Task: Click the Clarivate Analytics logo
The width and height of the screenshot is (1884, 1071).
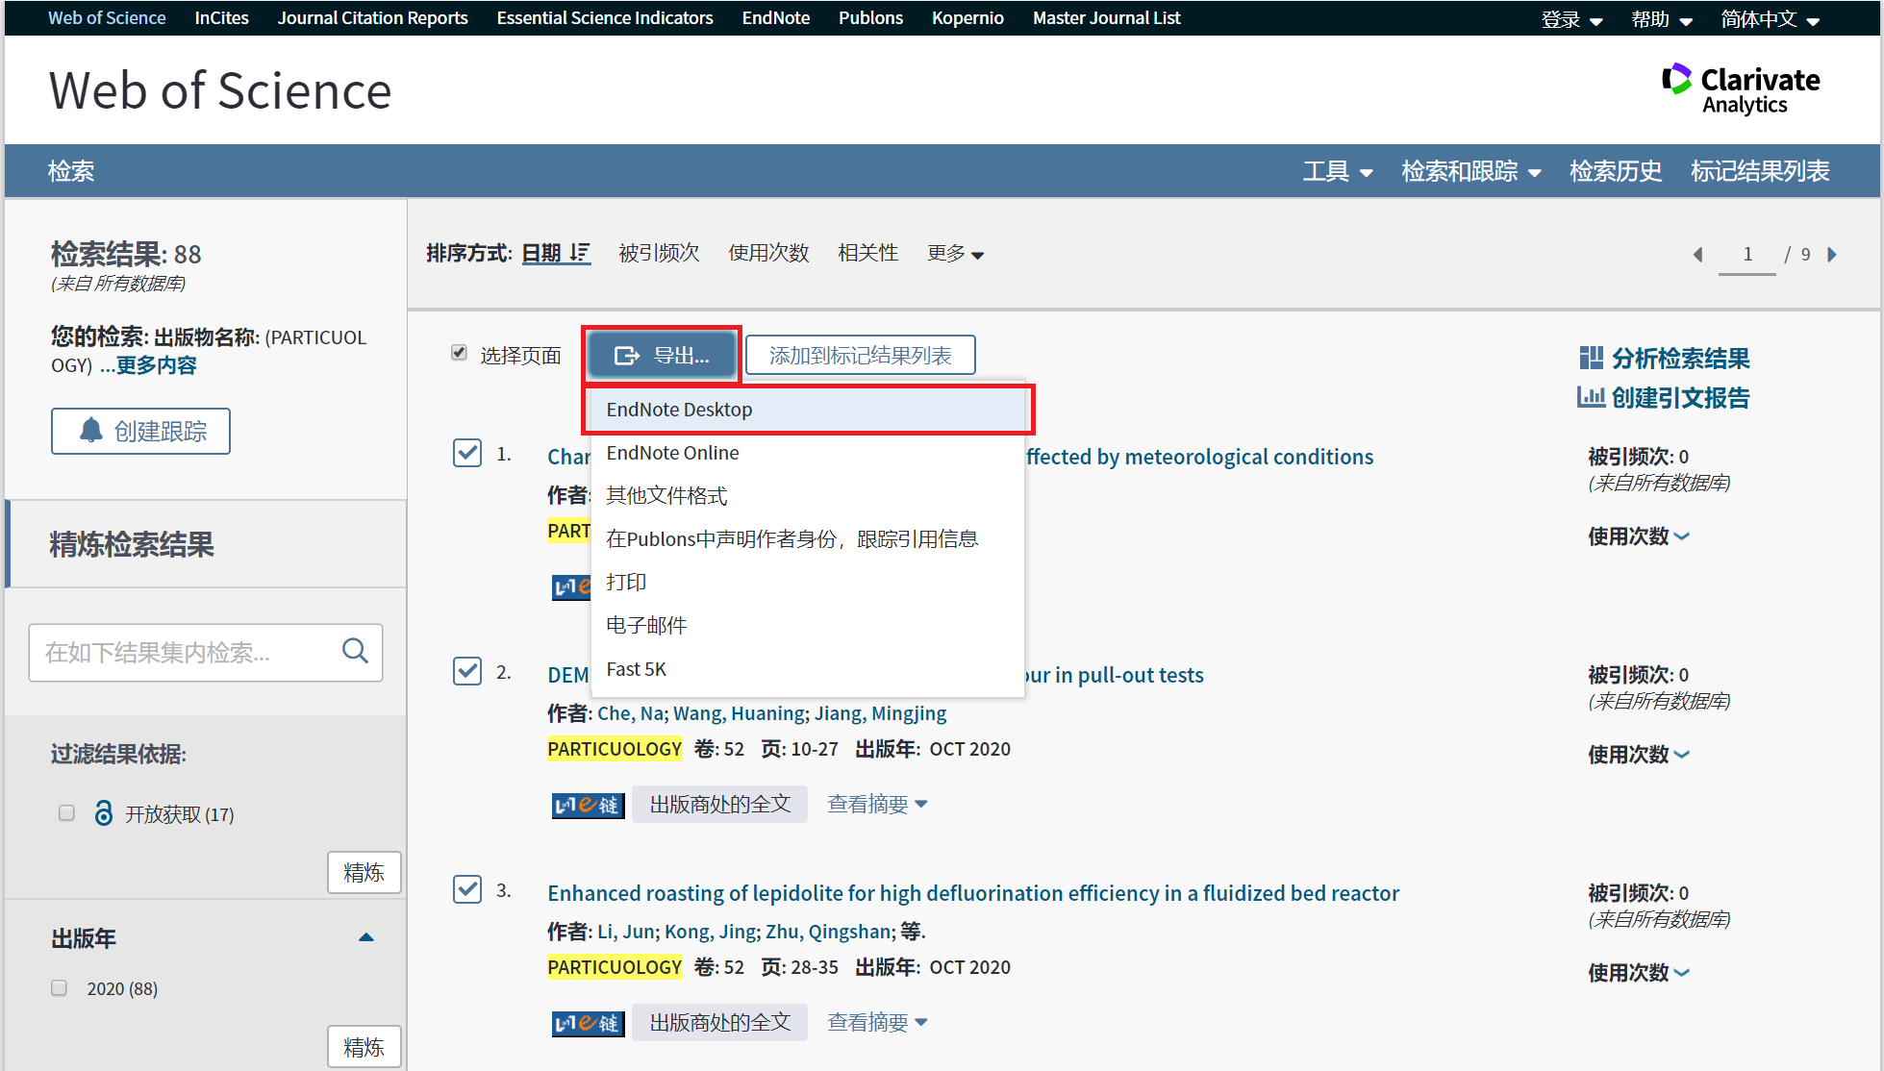Action: (1741, 89)
